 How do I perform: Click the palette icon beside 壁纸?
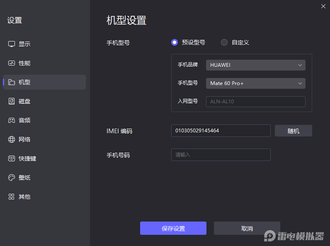click(x=12, y=178)
